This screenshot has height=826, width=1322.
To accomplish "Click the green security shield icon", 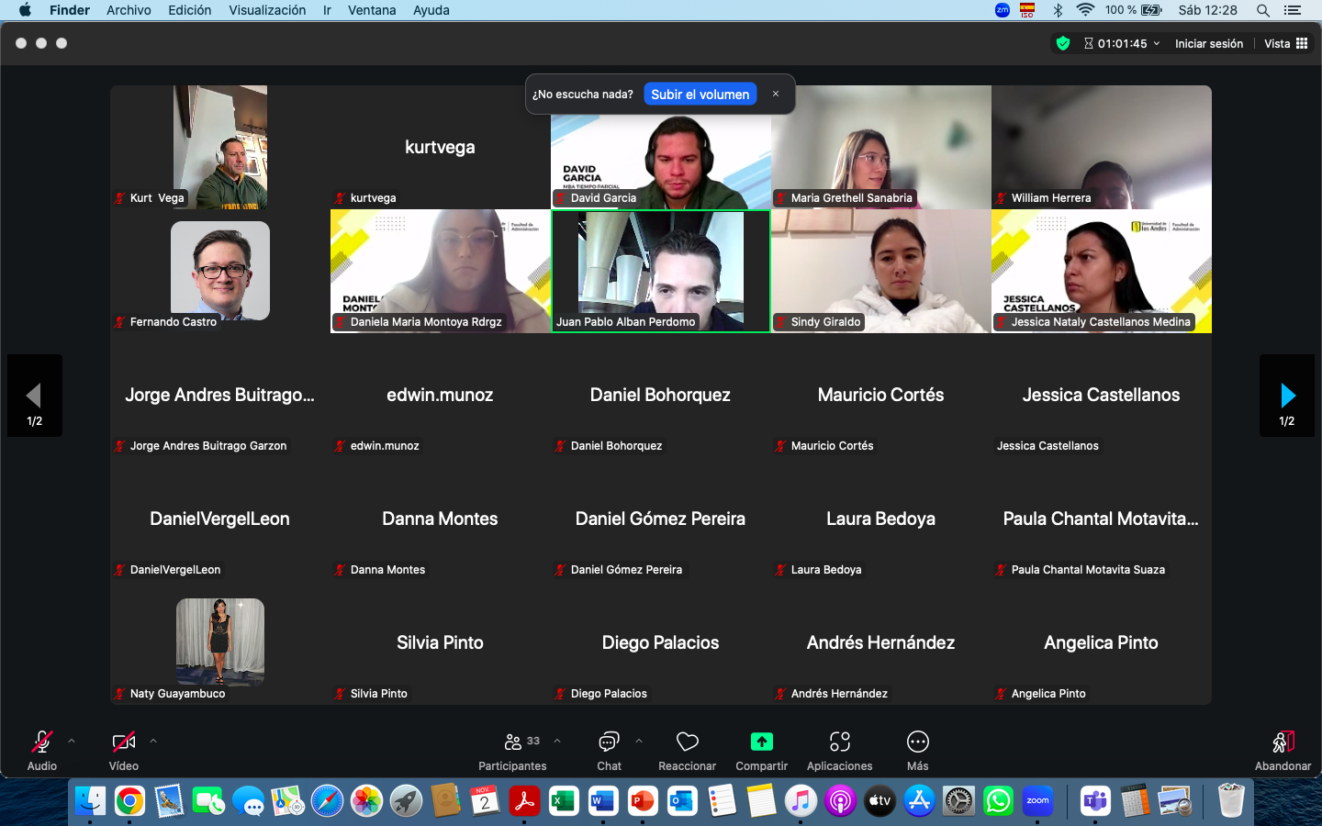I will [1063, 43].
